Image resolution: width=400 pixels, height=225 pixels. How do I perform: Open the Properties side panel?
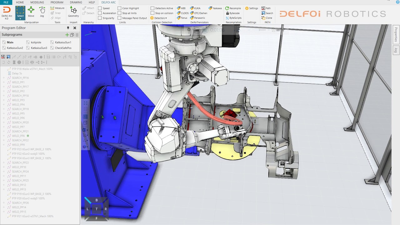point(396,34)
